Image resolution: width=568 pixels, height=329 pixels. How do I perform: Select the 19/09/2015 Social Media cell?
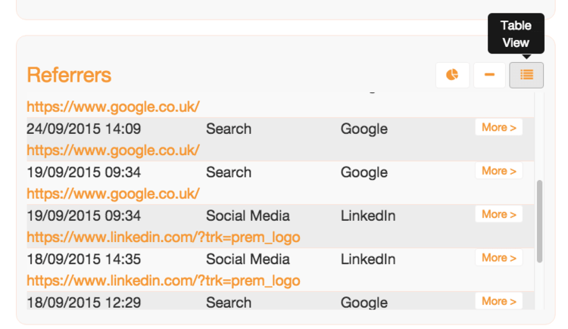click(x=248, y=216)
